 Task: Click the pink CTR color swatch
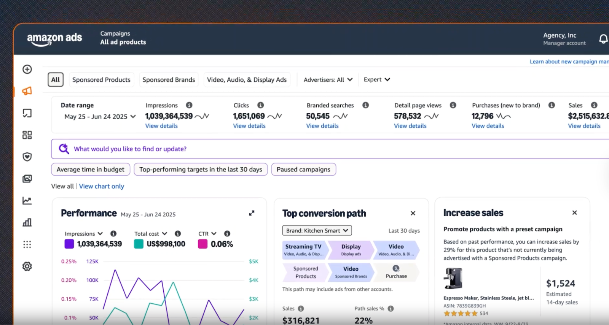point(203,244)
